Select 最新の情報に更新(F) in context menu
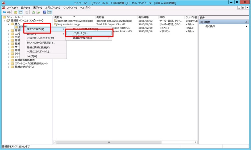This screenshot has width=251, height=150. point(39,47)
